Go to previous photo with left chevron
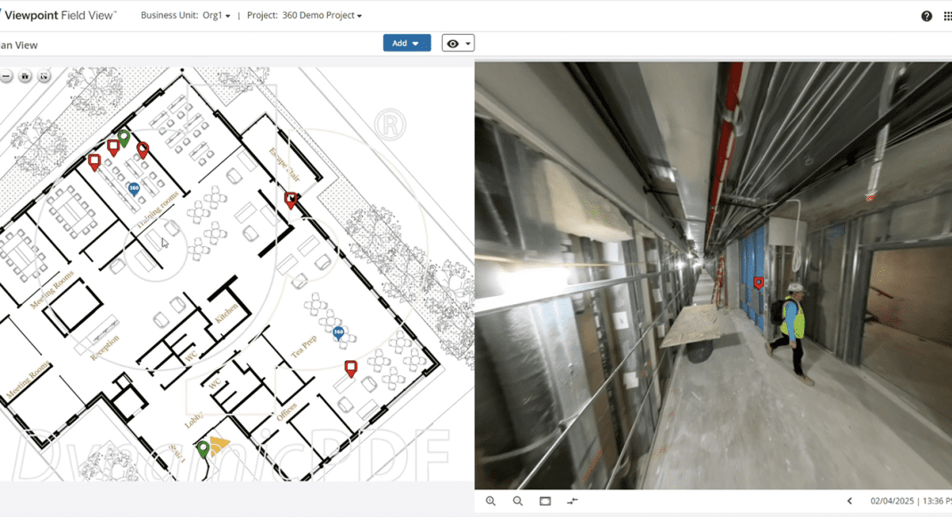The height and width of the screenshot is (517, 952). pos(849,501)
